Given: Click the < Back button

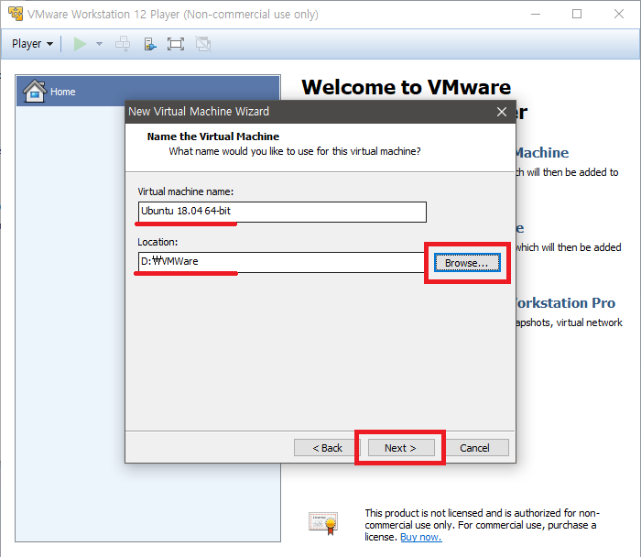Looking at the screenshot, I should [x=327, y=448].
